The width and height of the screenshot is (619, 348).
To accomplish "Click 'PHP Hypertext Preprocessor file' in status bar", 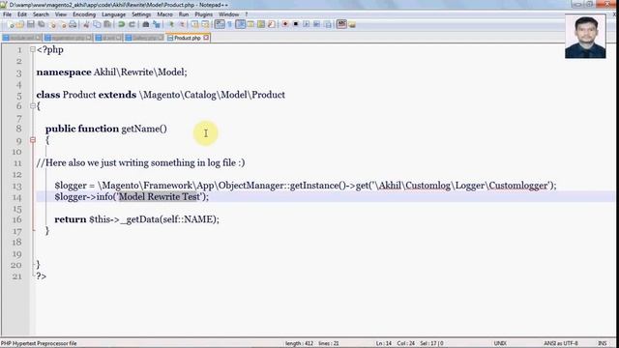I will (39, 343).
